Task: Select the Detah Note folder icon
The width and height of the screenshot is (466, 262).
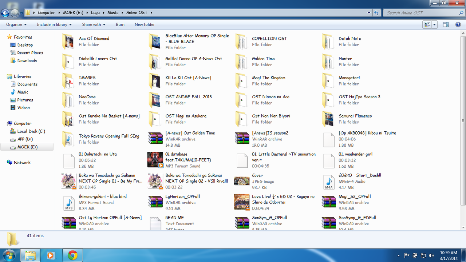Action: (x=328, y=41)
